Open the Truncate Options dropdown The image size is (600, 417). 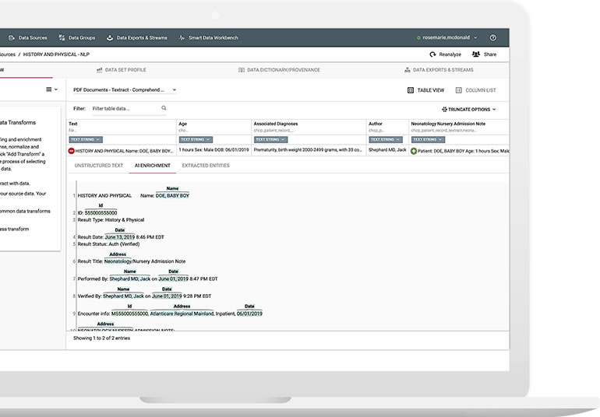469,110
